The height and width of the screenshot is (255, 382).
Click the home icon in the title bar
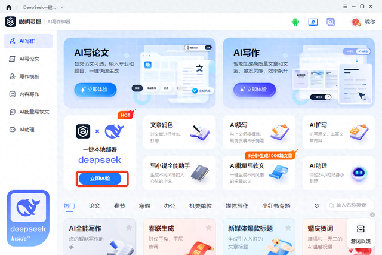(9, 7)
